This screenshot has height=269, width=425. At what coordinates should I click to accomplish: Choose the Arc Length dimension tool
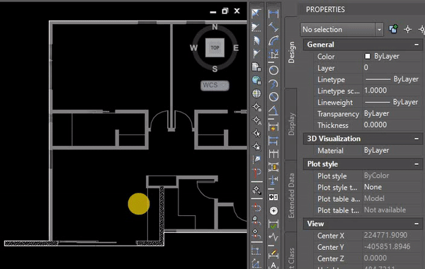(273, 40)
